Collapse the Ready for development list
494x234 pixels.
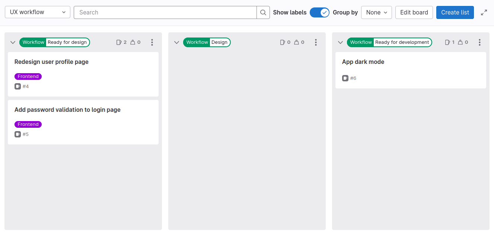click(340, 42)
